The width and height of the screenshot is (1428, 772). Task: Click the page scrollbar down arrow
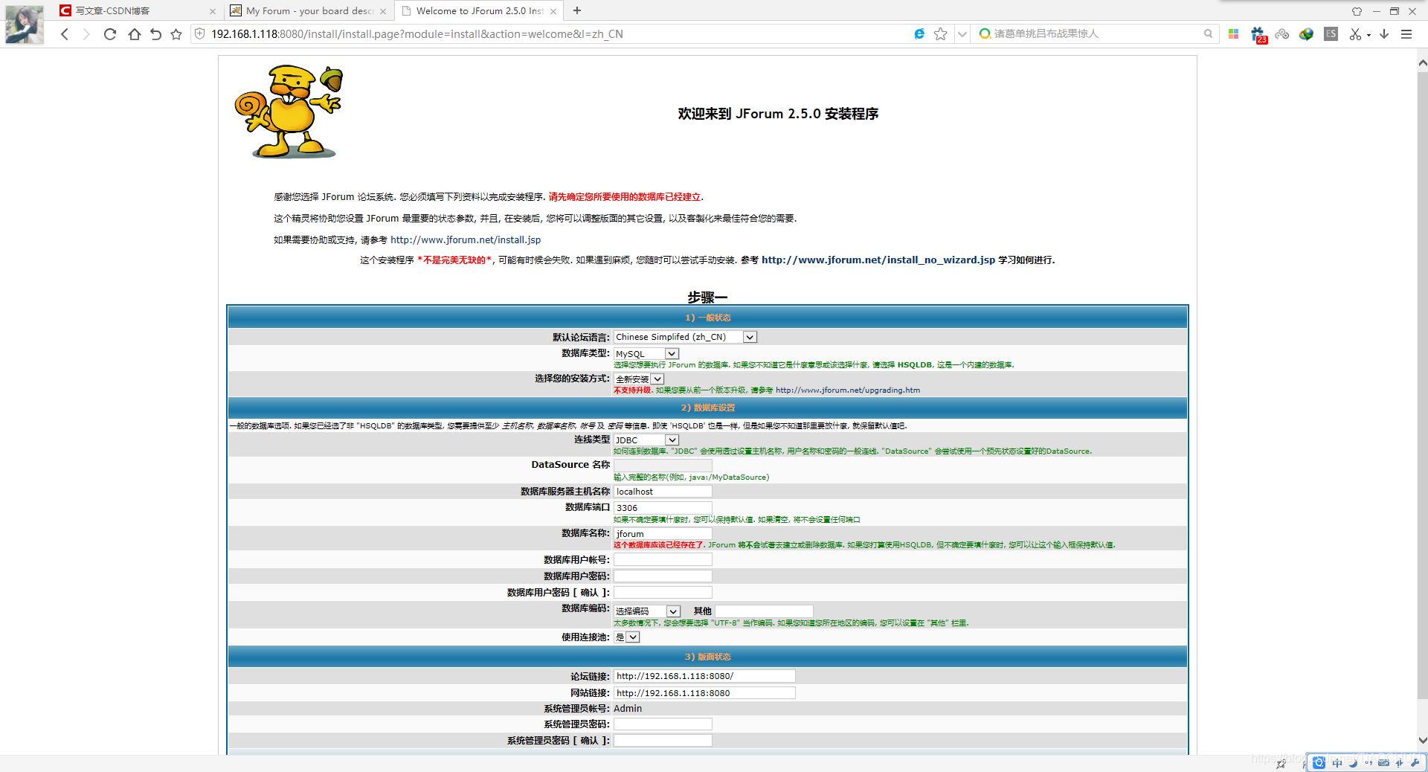point(1422,741)
